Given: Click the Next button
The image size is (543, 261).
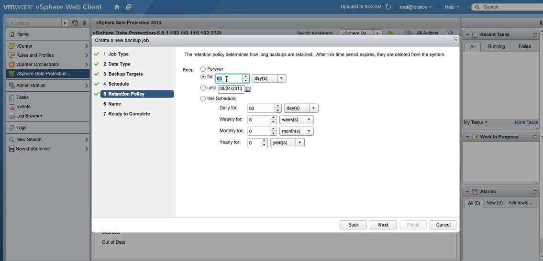Looking at the screenshot, I should pos(383,225).
